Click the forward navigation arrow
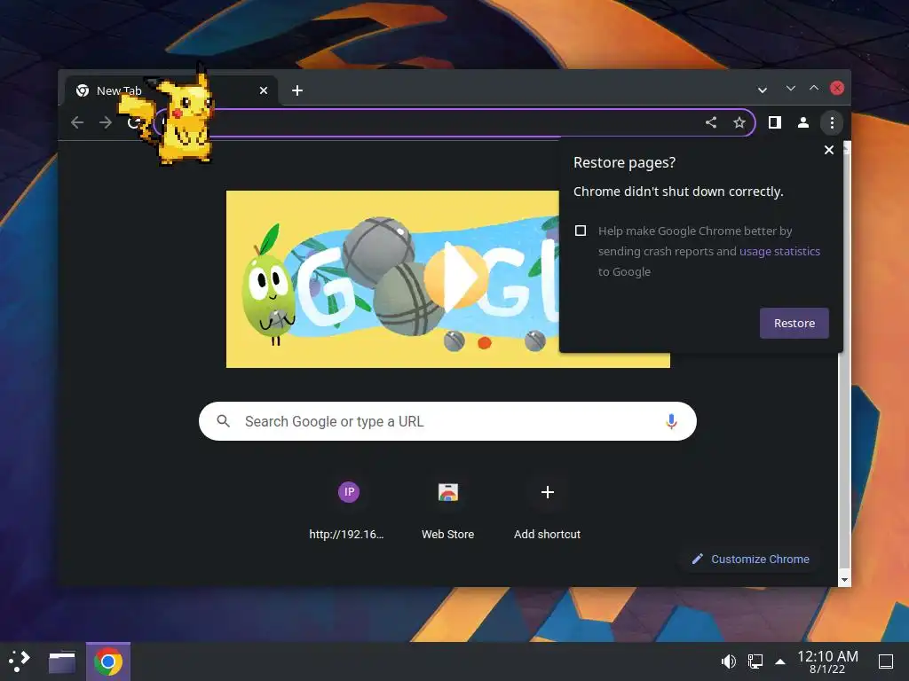 tap(106, 122)
